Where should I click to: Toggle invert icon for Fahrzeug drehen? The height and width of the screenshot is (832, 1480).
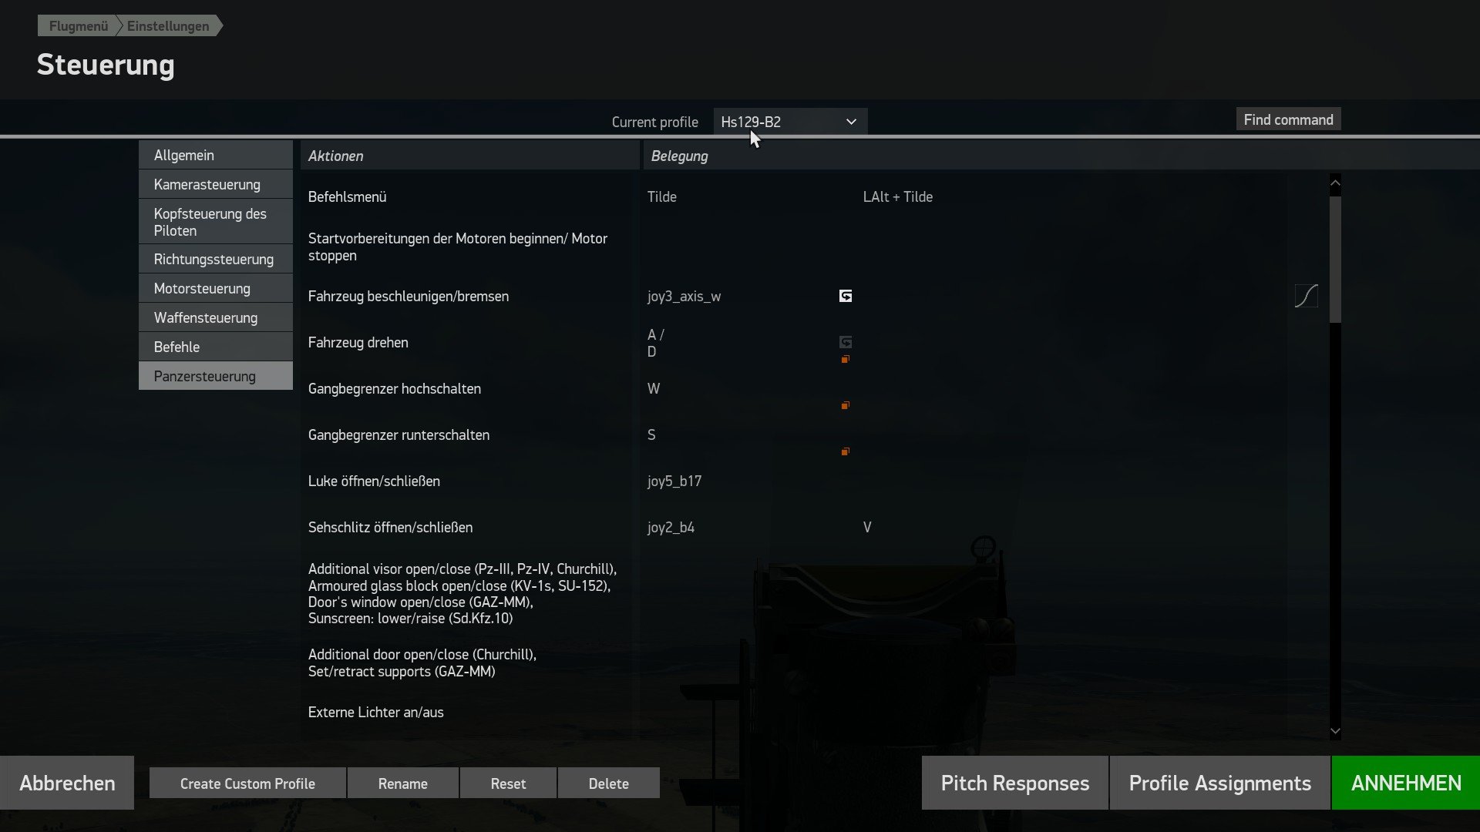point(846,341)
